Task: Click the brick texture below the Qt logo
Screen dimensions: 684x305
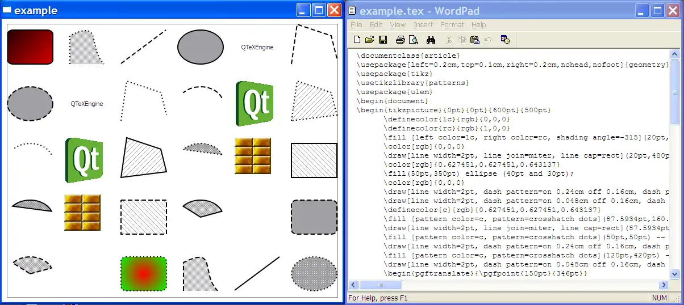Action: click(x=253, y=156)
